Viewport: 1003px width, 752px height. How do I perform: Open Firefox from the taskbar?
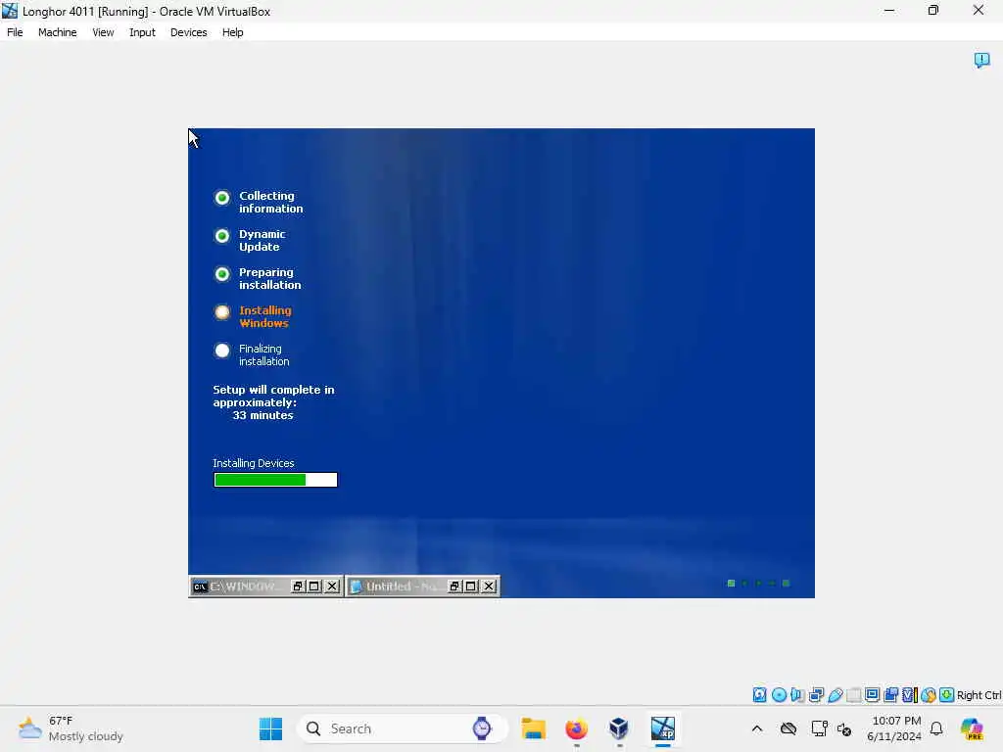576,728
